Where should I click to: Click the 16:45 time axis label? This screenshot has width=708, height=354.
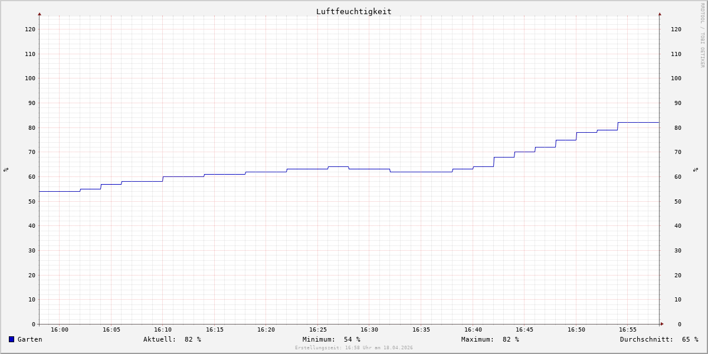tap(525, 330)
